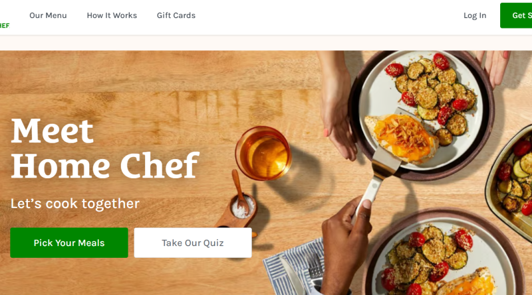Click the cheesy chicken on the top plate
The width and height of the screenshot is (532, 295).
400,137
